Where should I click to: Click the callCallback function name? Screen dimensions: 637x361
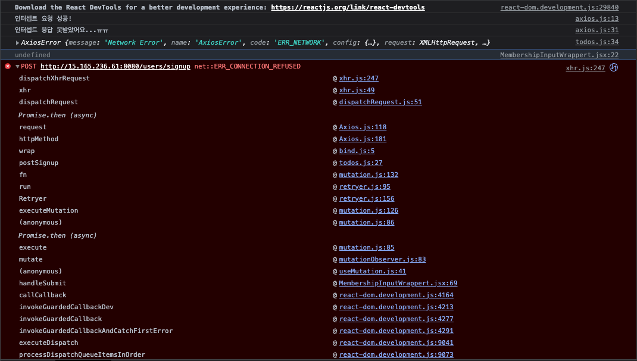(43, 295)
